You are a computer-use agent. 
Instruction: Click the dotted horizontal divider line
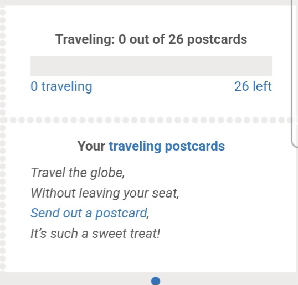[x=149, y=120]
